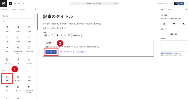Image resolution: width=189 pixels, height=99 pixels.
Task: Change block type via image icon in toolbar
Action: pos(45,36)
